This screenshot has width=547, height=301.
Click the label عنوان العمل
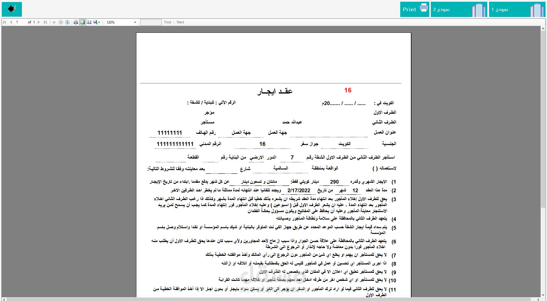[385, 132]
